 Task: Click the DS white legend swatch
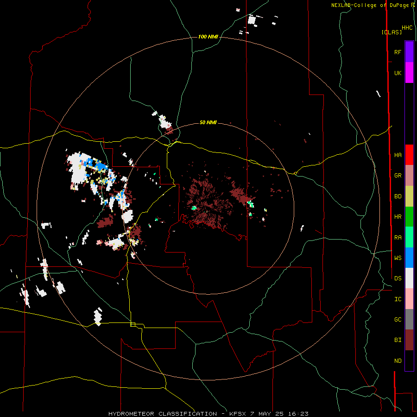409,278
